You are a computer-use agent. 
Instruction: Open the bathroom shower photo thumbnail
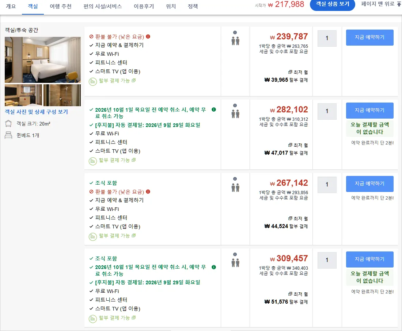tap(62, 95)
